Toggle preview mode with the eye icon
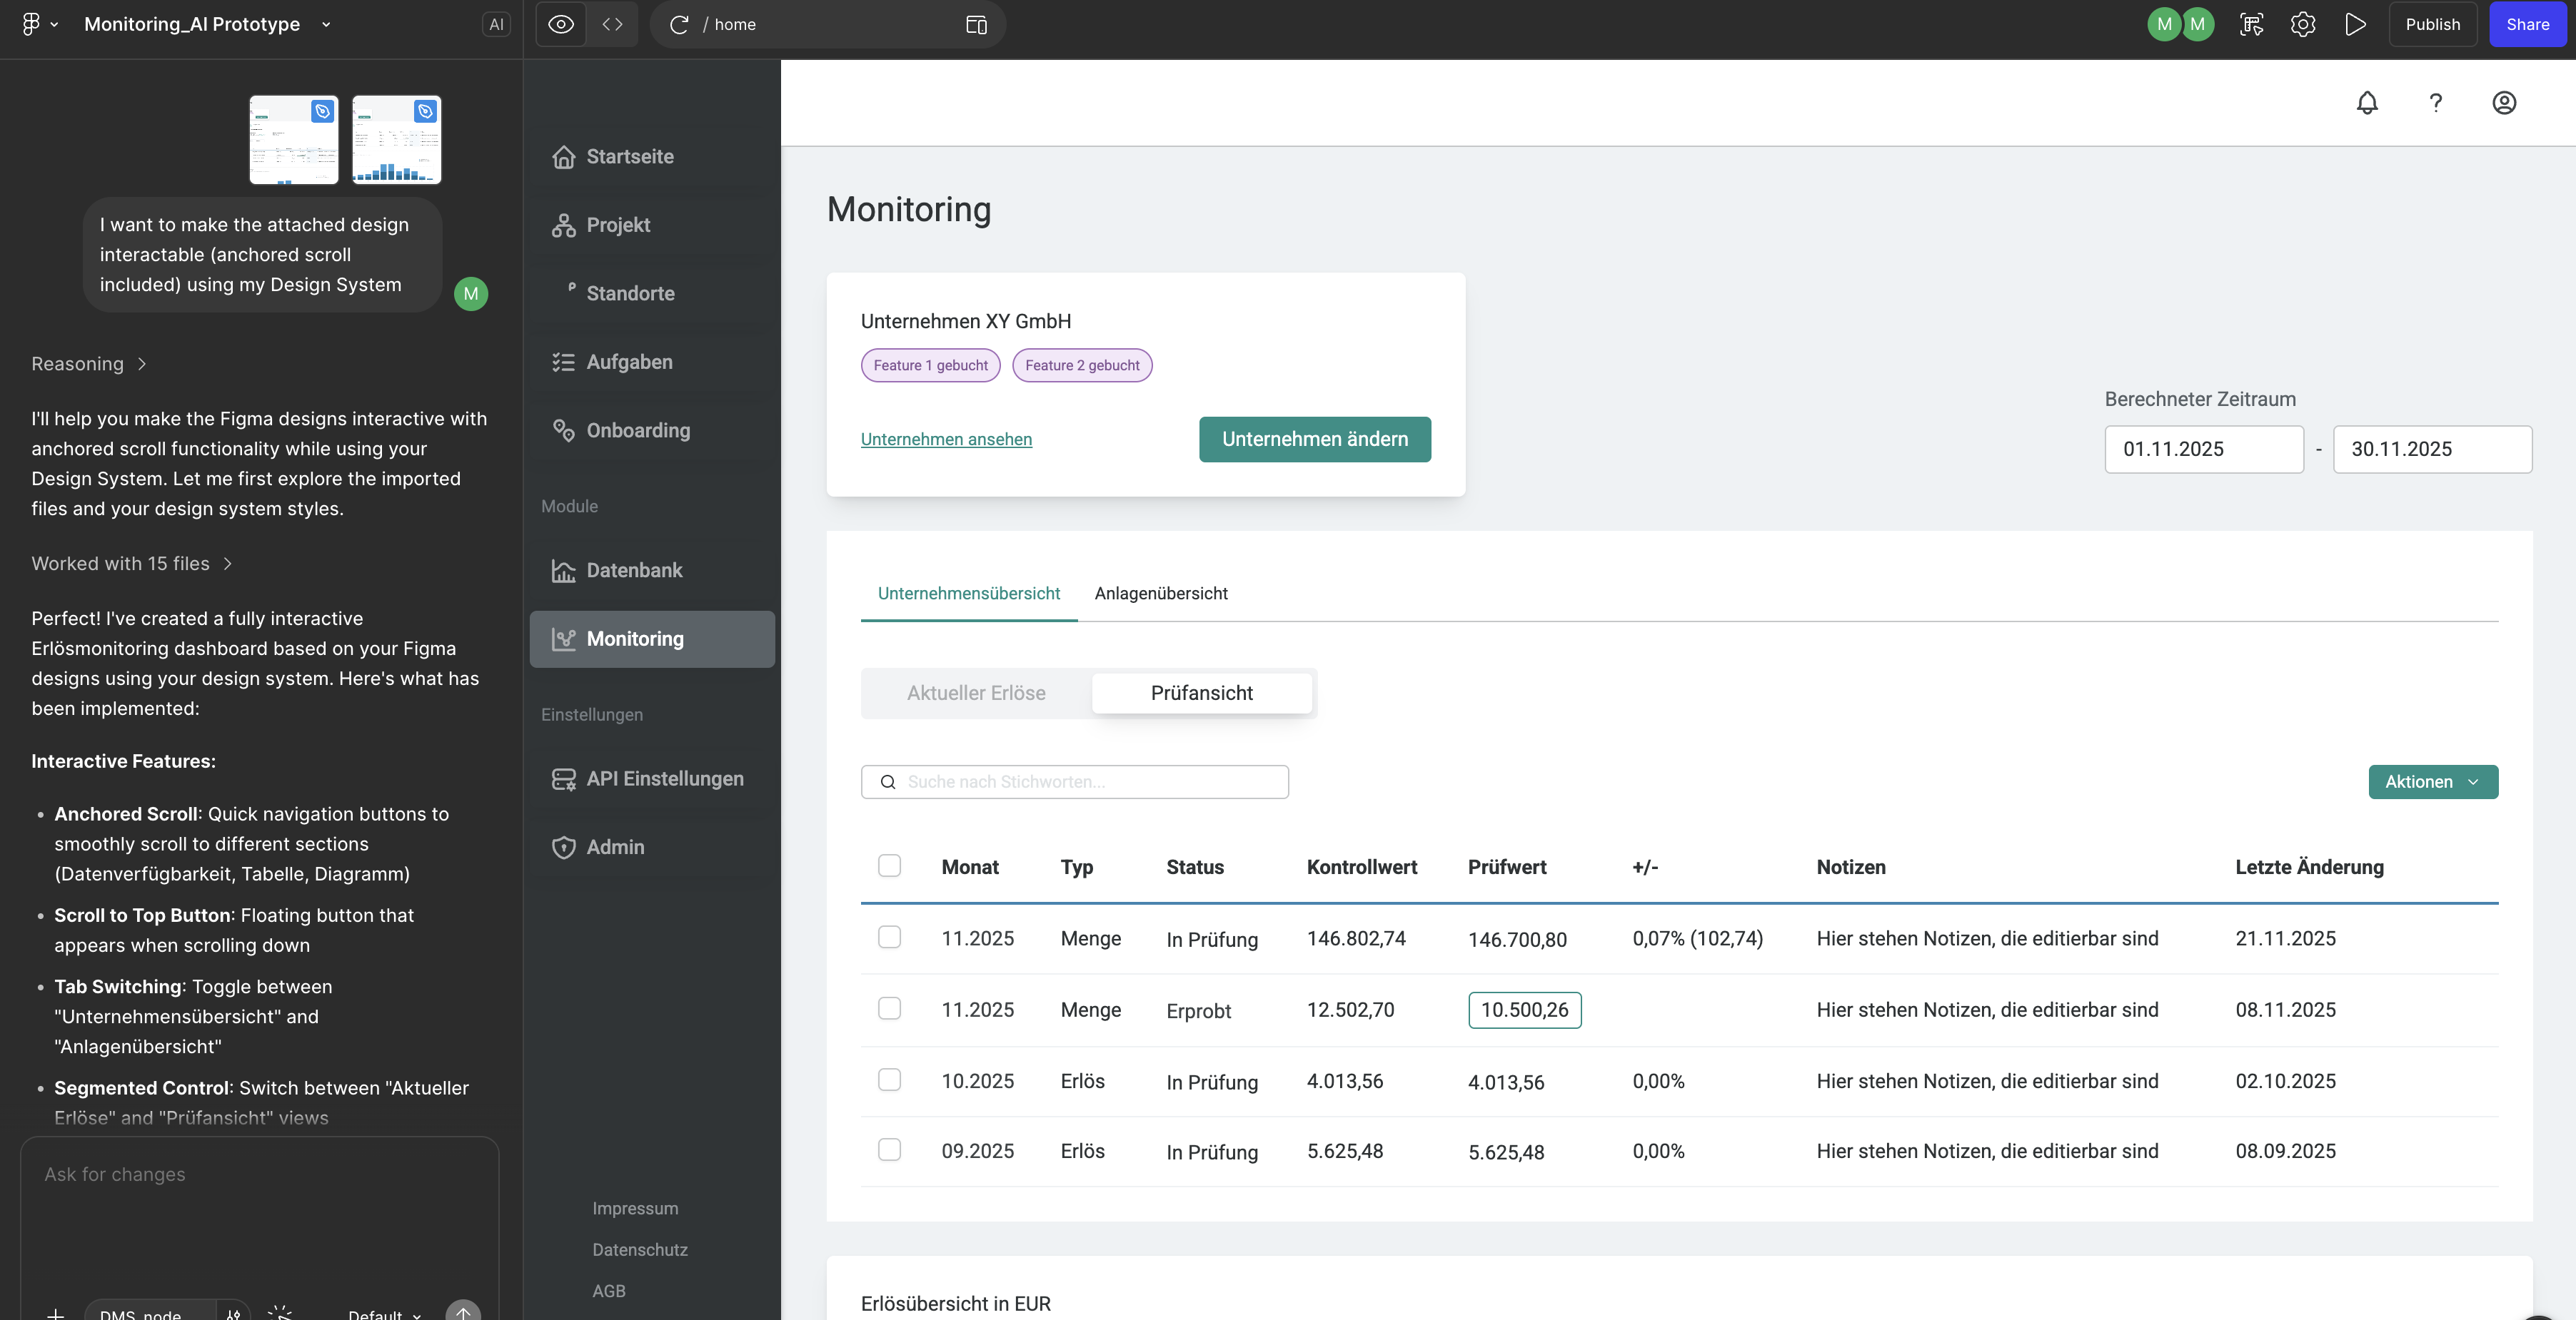 click(560, 24)
